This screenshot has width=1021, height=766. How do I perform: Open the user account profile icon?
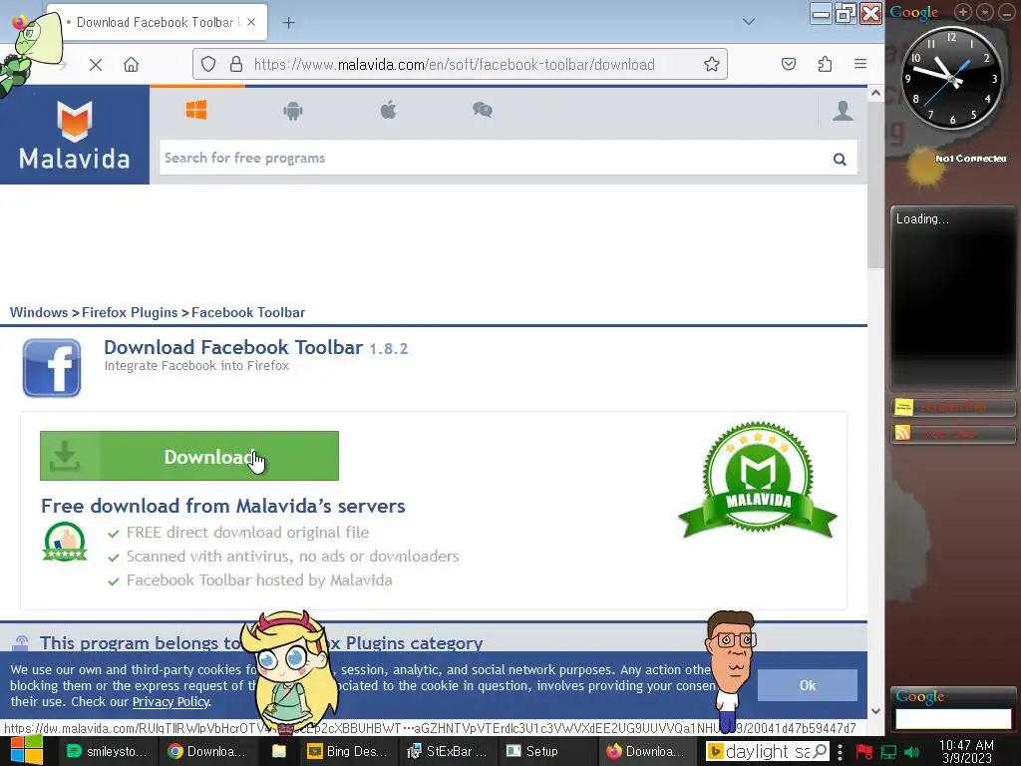[x=843, y=111]
